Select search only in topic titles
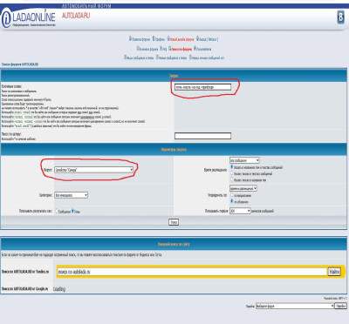Viewport: 349px width, 324px height. click(232, 179)
